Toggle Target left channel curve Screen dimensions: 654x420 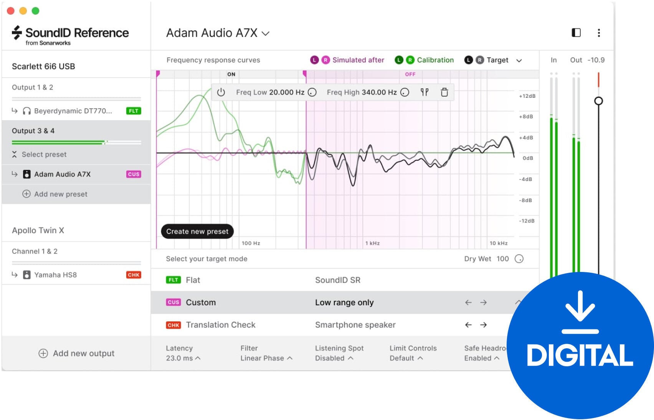(x=468, y=60)
